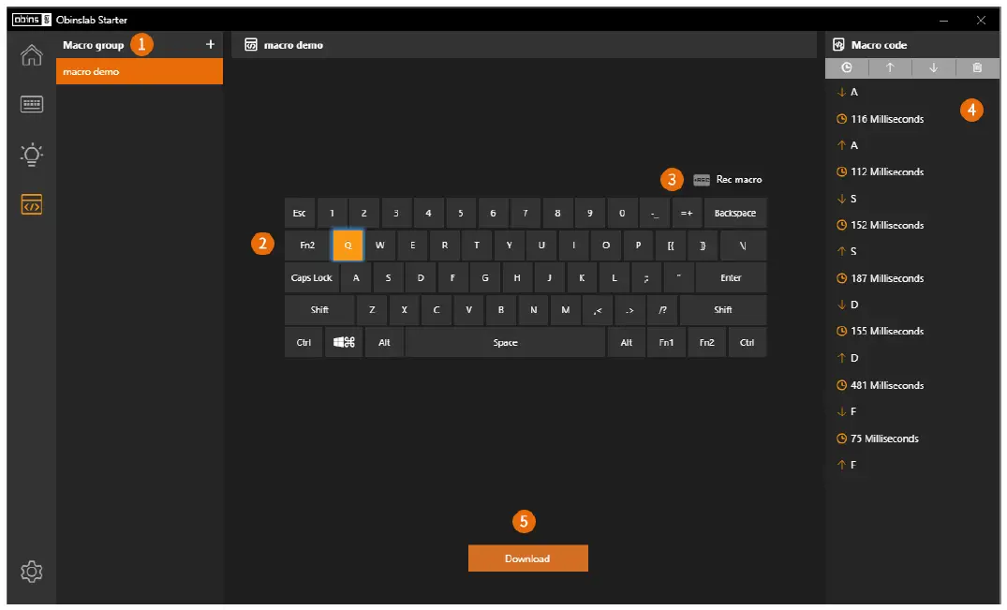Select the T key

[x=477, y=245]
